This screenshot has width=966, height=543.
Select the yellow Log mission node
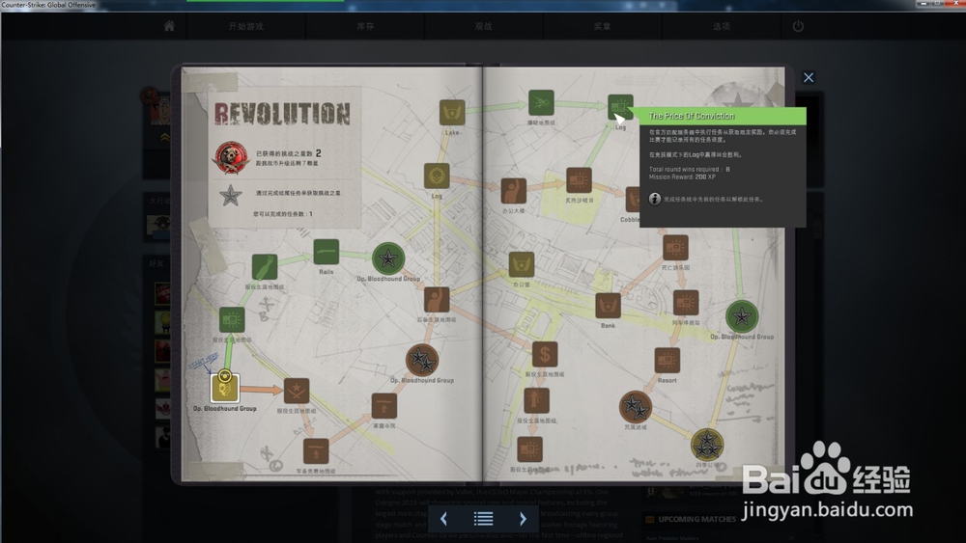point(437,176)
